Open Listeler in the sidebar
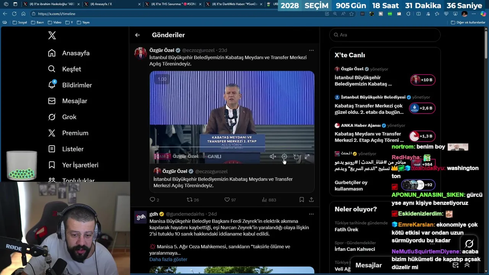This screenshot has width=489, height=275. [x=66, y=149]
